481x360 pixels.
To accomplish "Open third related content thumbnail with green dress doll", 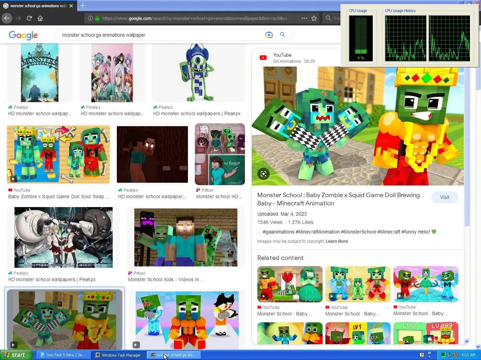I will 426,284.
